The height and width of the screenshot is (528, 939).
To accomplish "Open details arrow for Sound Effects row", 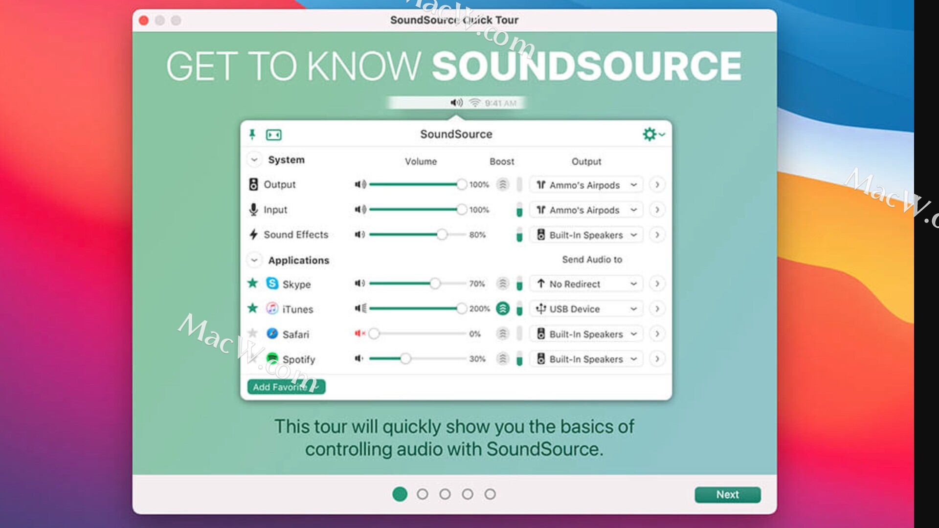I will point(657,235).
